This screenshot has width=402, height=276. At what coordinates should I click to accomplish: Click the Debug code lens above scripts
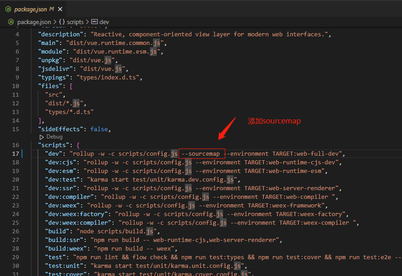[x=54, y=137]
